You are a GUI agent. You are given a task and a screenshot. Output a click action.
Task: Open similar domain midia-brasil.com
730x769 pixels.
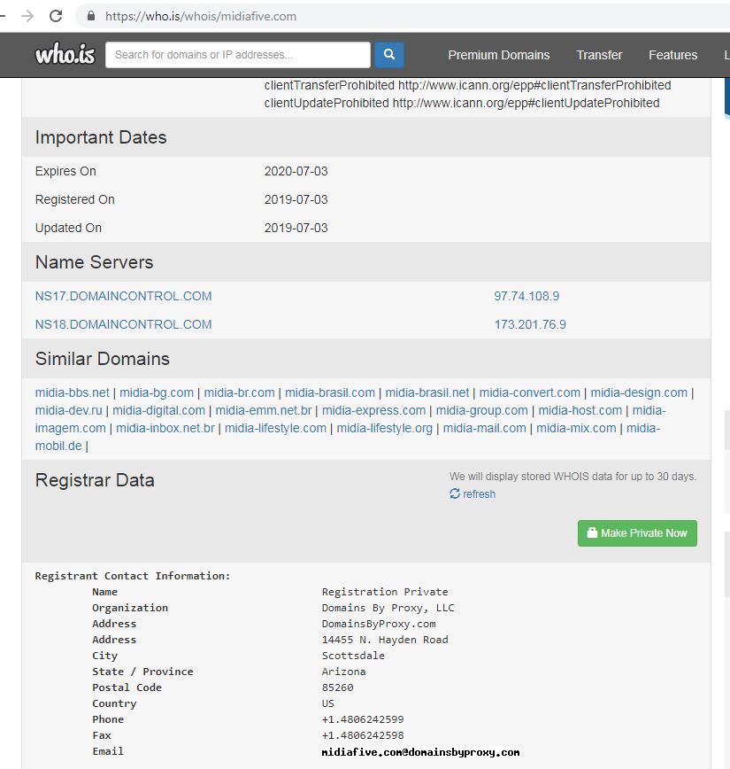point(330,392)
